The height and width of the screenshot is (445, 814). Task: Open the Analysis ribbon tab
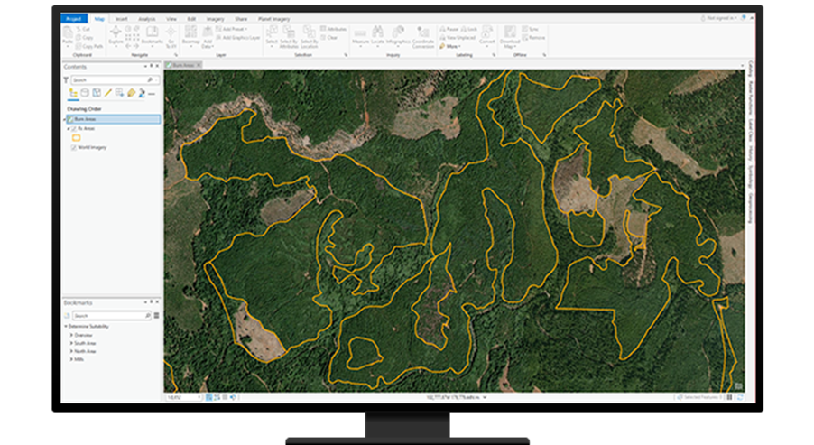146,19
